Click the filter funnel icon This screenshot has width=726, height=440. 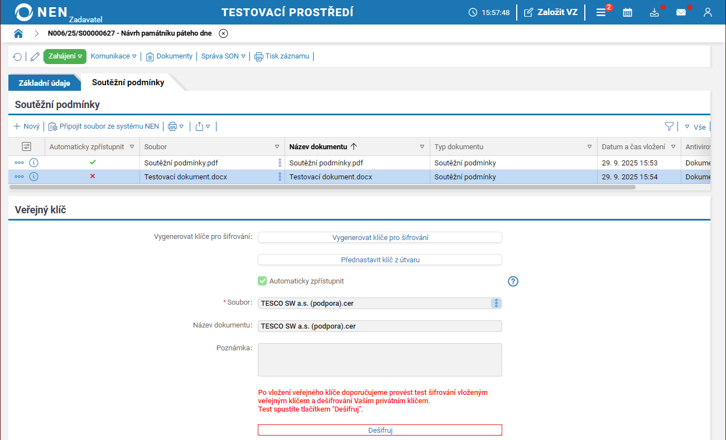coord(669,126)
